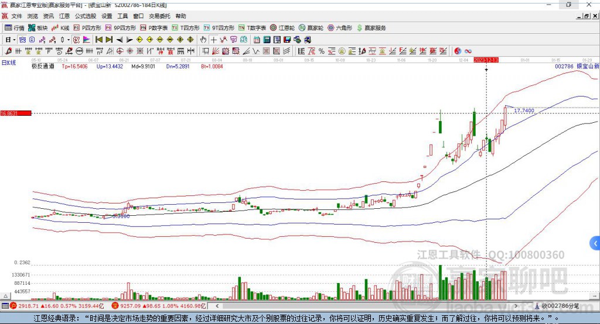This screenshot has width=600, height=324.
Task: Open the 资讯 menu
Action: 48,16
